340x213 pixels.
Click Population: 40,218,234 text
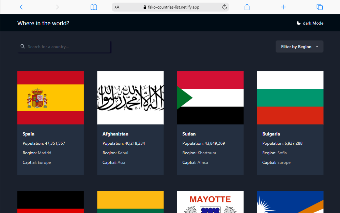pyautogui.click(x=124, y=143)
